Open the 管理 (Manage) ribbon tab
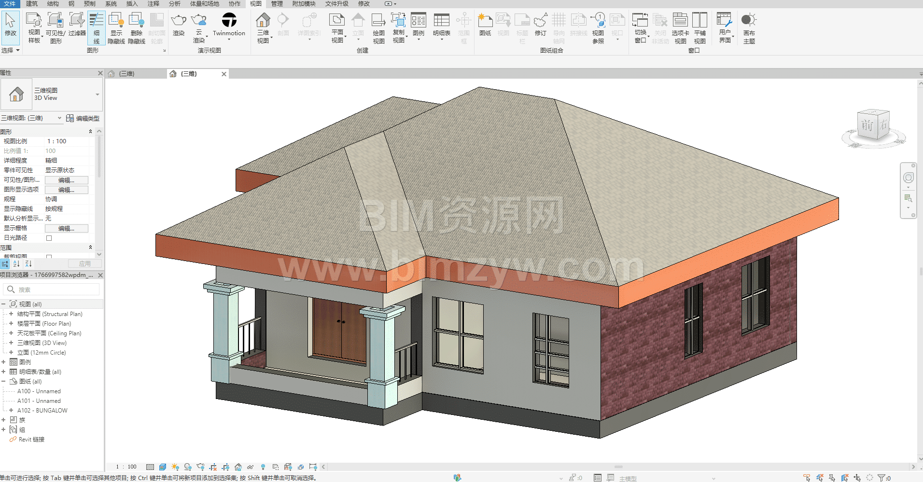 click(277, 4)
